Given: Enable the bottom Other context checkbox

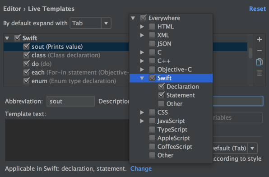Looking at the screenshot, I should (152, 155).
